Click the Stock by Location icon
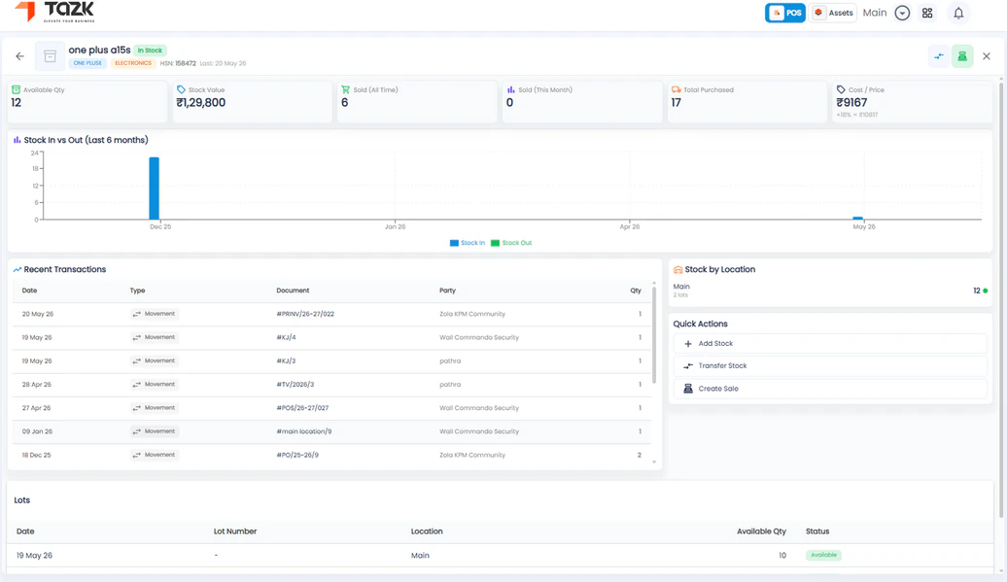1007x582 pixels. 677,269
